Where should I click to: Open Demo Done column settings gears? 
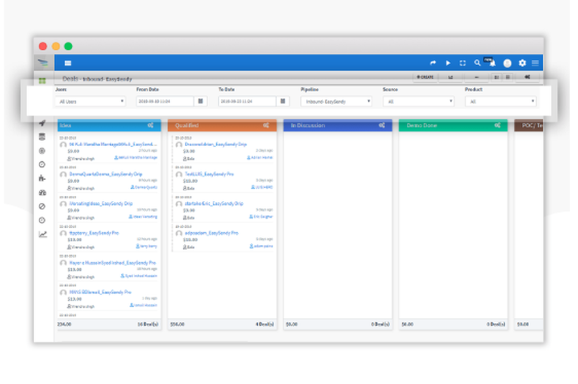tap(498, 125)
